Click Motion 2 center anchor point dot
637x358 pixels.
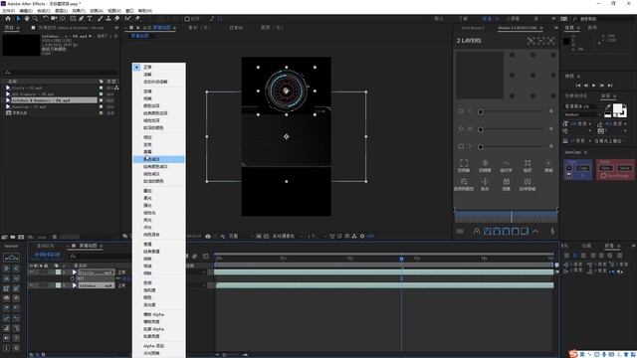532,76
